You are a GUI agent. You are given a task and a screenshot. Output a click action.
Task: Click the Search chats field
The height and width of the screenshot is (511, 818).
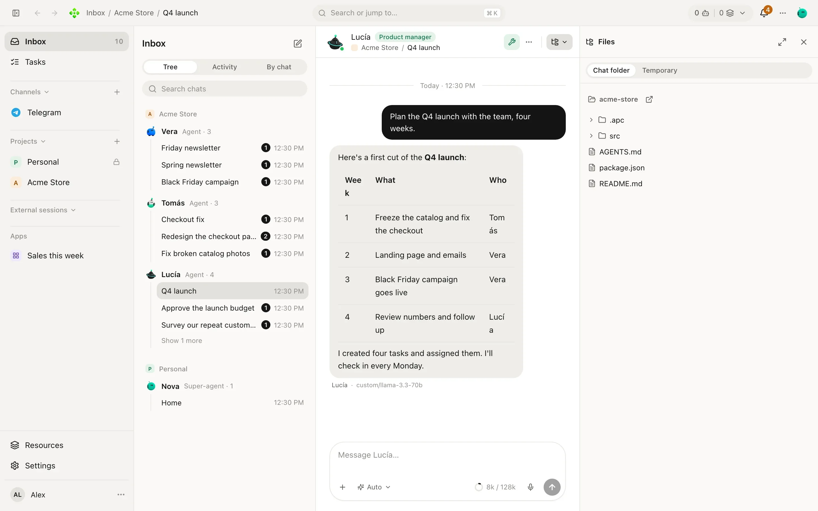(x=224, y=89)
